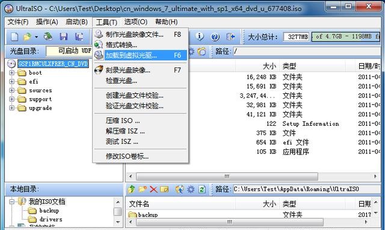Click the disc icon next to 制作光盘映像文件
The height and width of the screenshot is (230, 385).
99,34
